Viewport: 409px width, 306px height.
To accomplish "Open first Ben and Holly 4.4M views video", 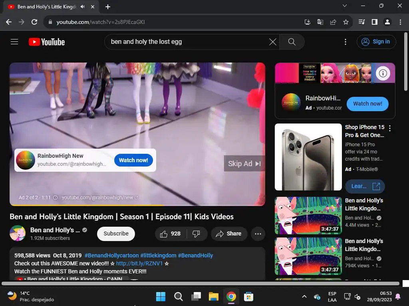I will (x=308, y=216).
